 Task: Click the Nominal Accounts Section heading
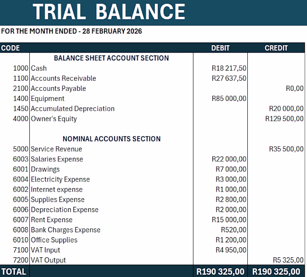(x=111, y=139)
